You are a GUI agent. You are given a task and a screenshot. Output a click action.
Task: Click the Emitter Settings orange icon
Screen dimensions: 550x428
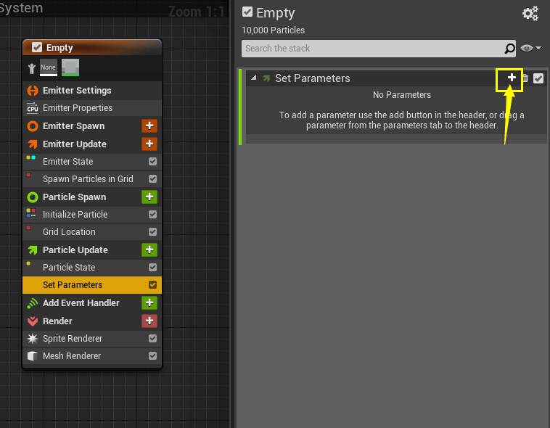(33, 91)
